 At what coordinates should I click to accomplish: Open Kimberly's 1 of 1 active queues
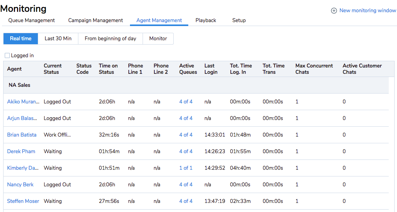(186, 168)
